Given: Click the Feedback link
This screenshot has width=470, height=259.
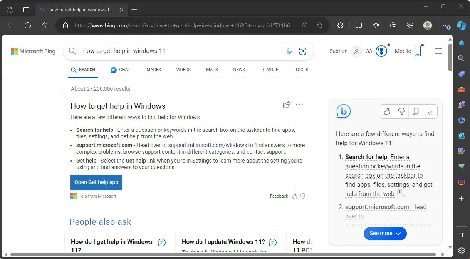Looking at the screenshot, I should point(279,196).
